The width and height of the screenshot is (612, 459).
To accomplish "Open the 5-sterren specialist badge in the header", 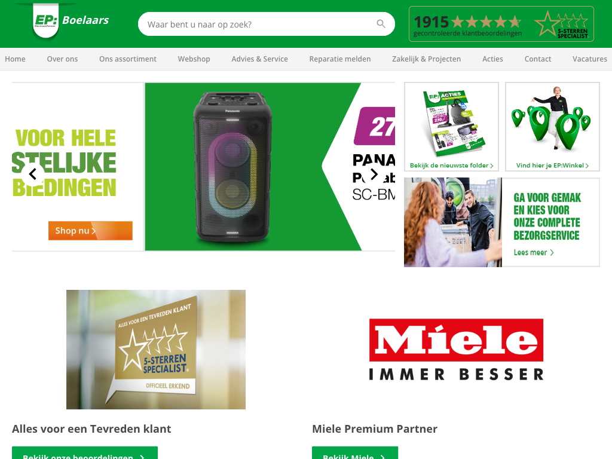I will (x=562, y=25).
